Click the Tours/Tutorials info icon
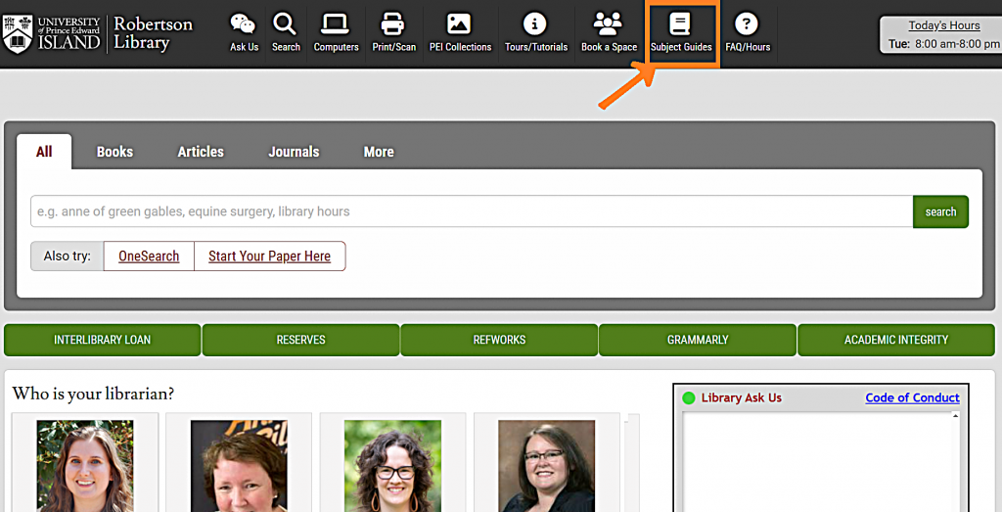Viewport: 1002px width, 512px height. (535, 24)
